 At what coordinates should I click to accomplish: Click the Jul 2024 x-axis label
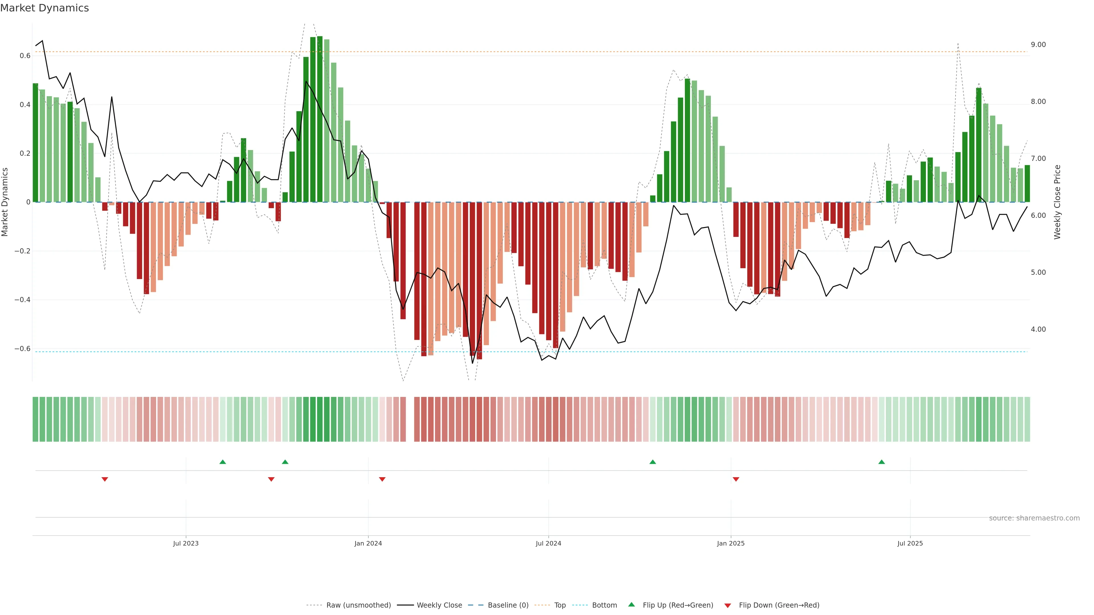click(x=548, y=543)
